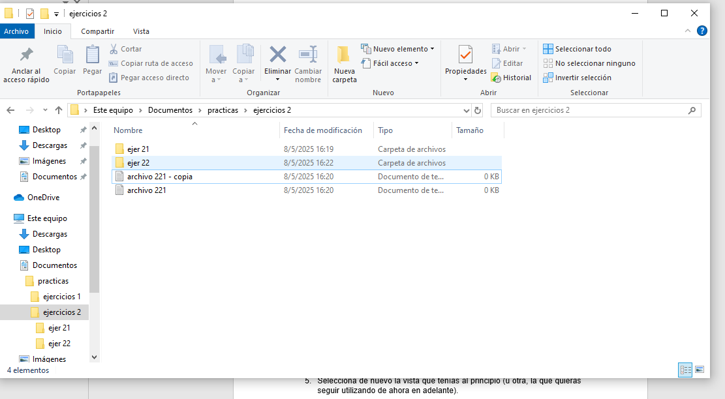725x399 pixels.
Task: Create a new folder with Nueva carpeta
Action: [344, 64]
